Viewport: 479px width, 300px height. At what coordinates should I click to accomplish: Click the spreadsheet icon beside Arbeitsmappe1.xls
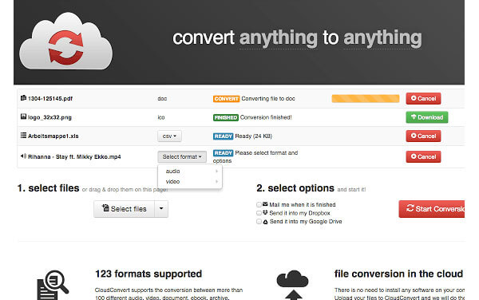point(23,135)
